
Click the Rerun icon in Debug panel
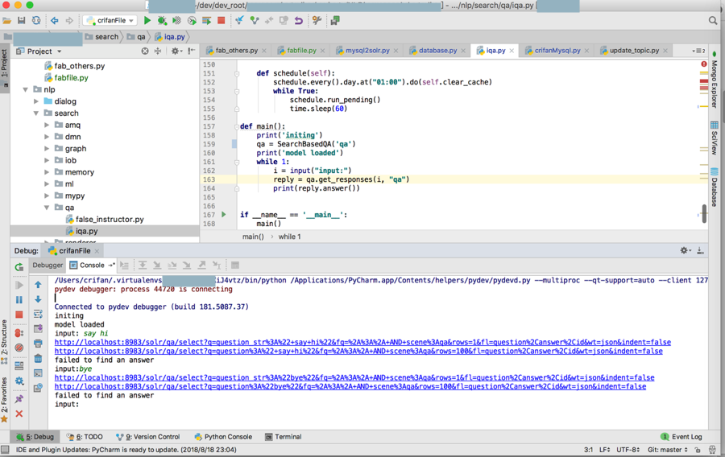[x=19, y=267]
